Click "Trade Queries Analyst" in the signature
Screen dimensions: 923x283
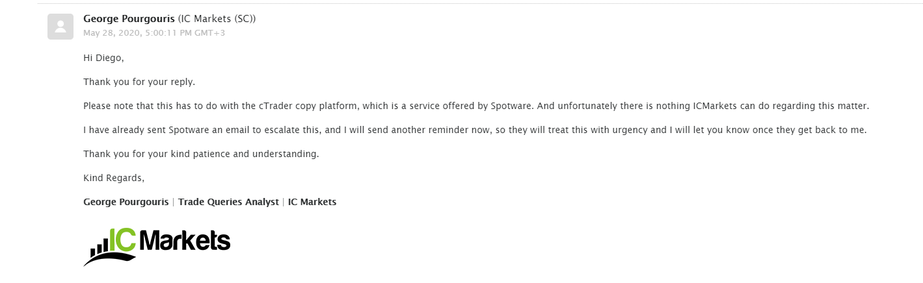tap(228, 202)
